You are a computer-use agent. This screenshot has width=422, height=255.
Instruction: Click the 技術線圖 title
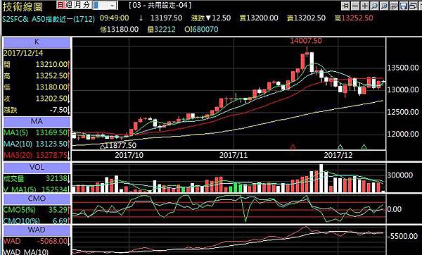point(23,7)
